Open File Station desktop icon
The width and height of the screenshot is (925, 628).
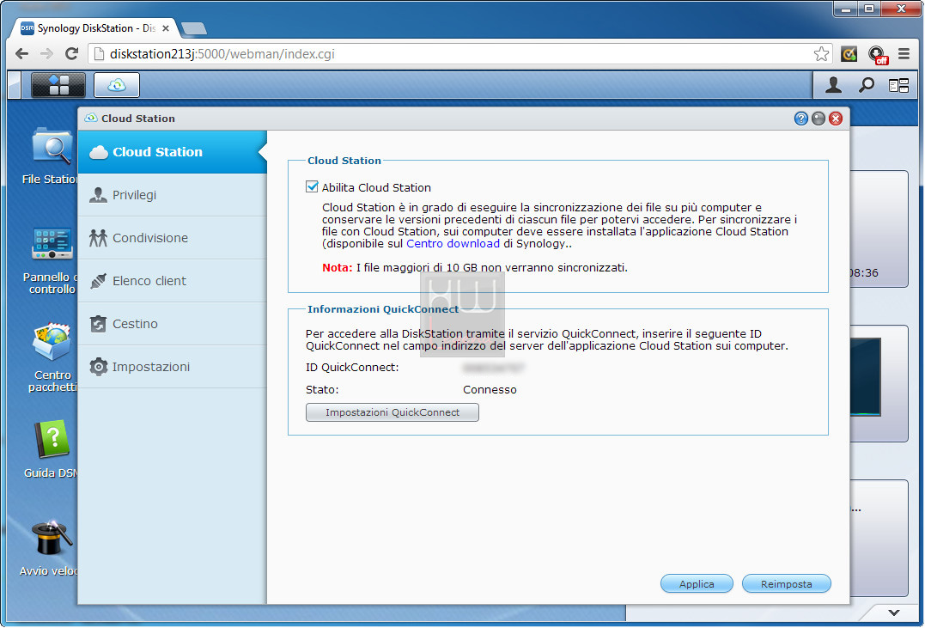[52, 155]
